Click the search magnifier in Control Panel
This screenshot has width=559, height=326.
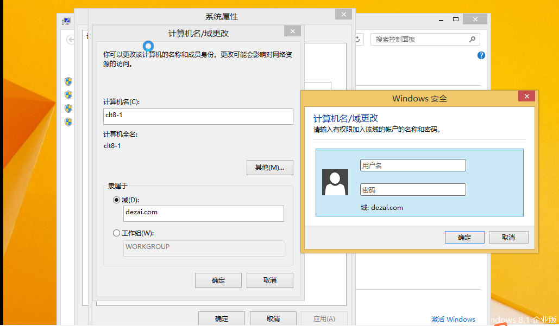click(x=473, y=39)
